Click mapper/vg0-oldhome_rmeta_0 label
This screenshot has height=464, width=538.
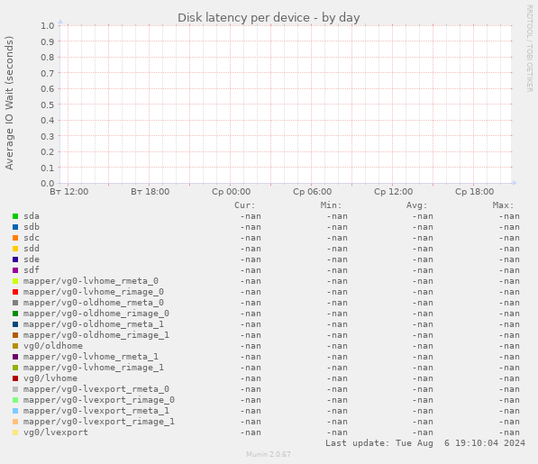(94, 303)
